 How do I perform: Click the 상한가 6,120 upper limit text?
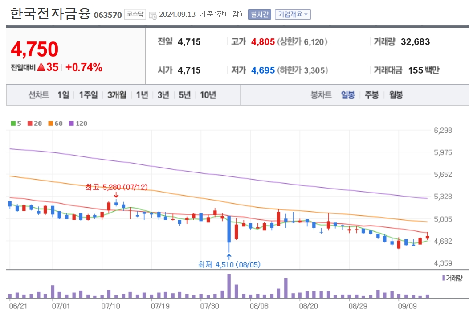302,41
